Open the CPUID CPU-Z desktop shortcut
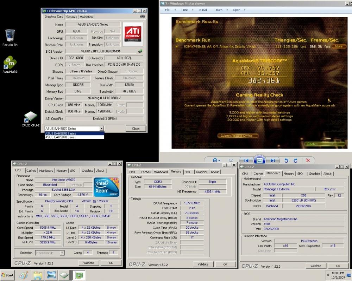This screenshot has height=281, width=352. 31,119
